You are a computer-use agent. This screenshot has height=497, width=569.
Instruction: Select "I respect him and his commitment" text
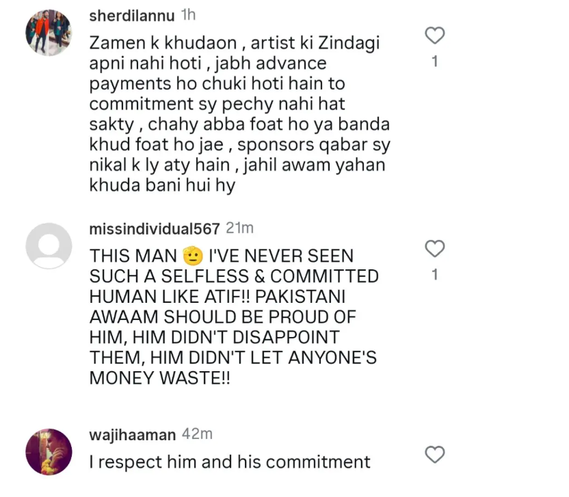(x=230, y=462)
